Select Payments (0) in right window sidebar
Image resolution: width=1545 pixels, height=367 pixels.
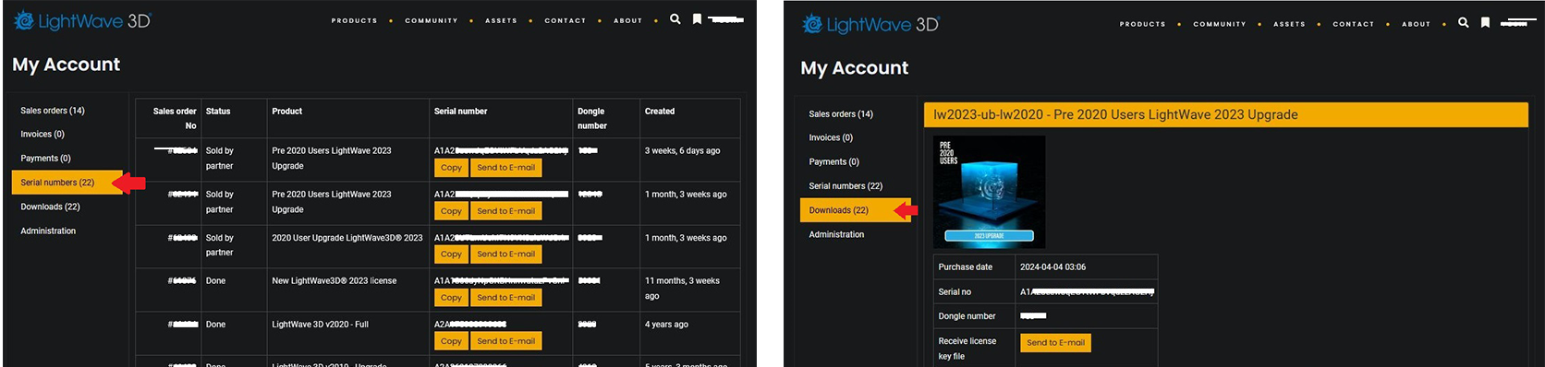point(833,162)
